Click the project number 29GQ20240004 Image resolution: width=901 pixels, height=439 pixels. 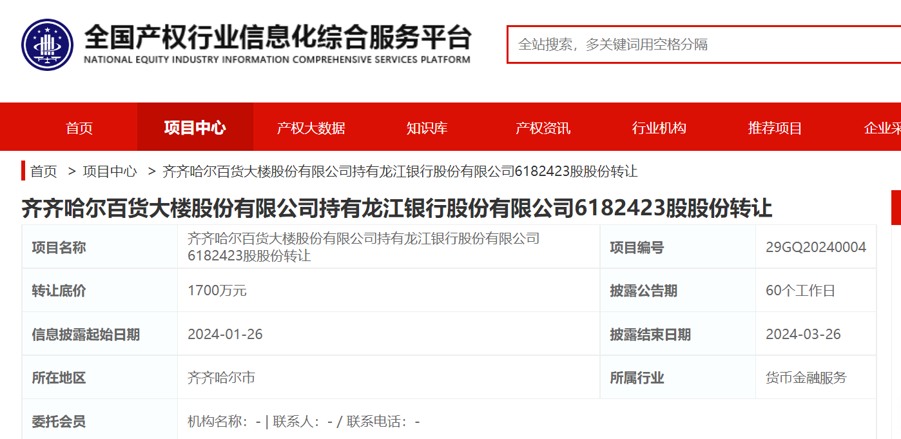point(816,248)
